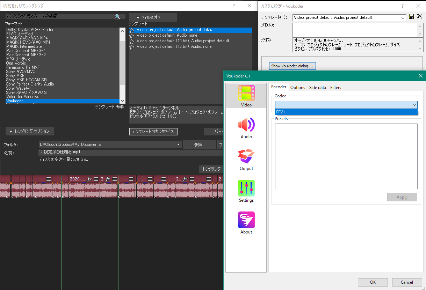The image size is (426, 290).
Task: Click the template search magnifier icon
Action: pyautogui.click(x=117, y=16)
